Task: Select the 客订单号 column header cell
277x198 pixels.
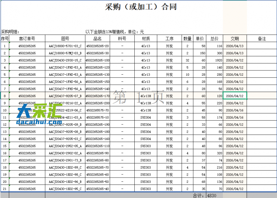Action: click(x=27, y=39)
